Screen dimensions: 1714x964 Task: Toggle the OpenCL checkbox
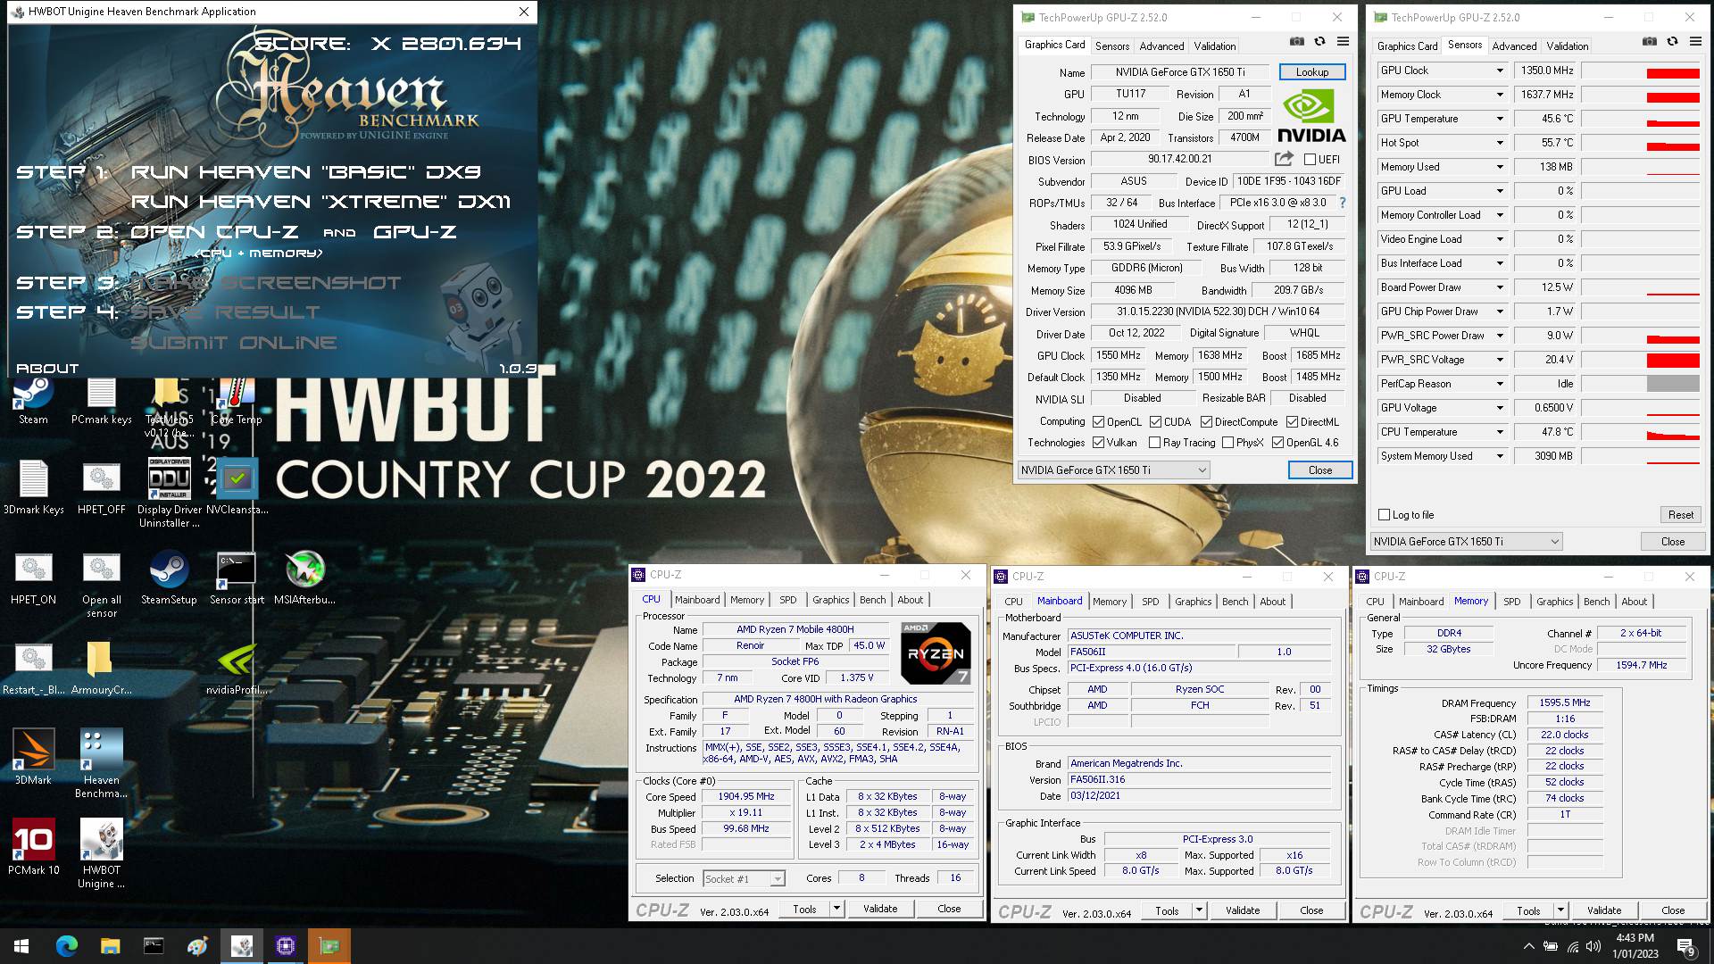tap(1099, 422)
